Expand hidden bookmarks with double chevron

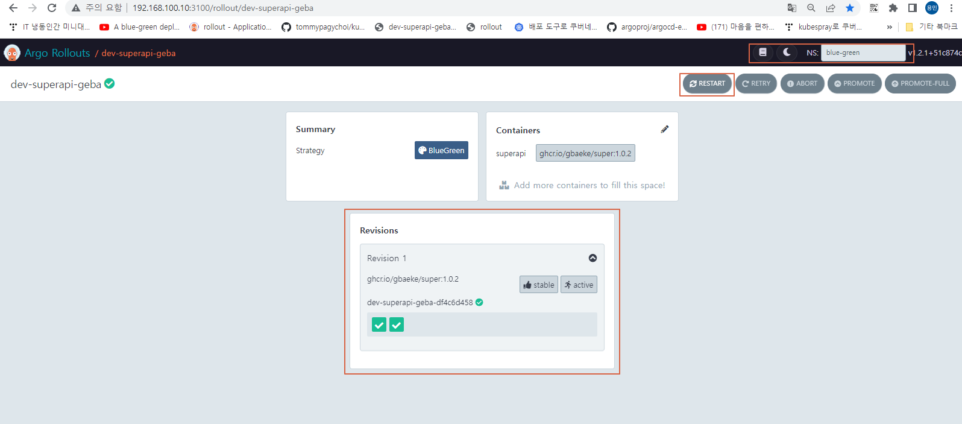[889, 27]
